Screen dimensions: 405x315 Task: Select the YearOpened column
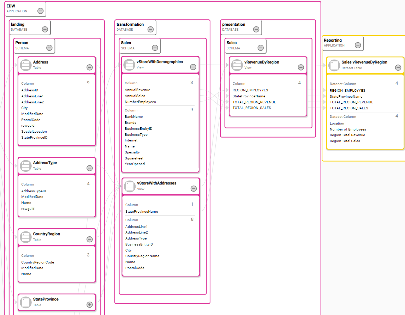(x=135, y=164)
